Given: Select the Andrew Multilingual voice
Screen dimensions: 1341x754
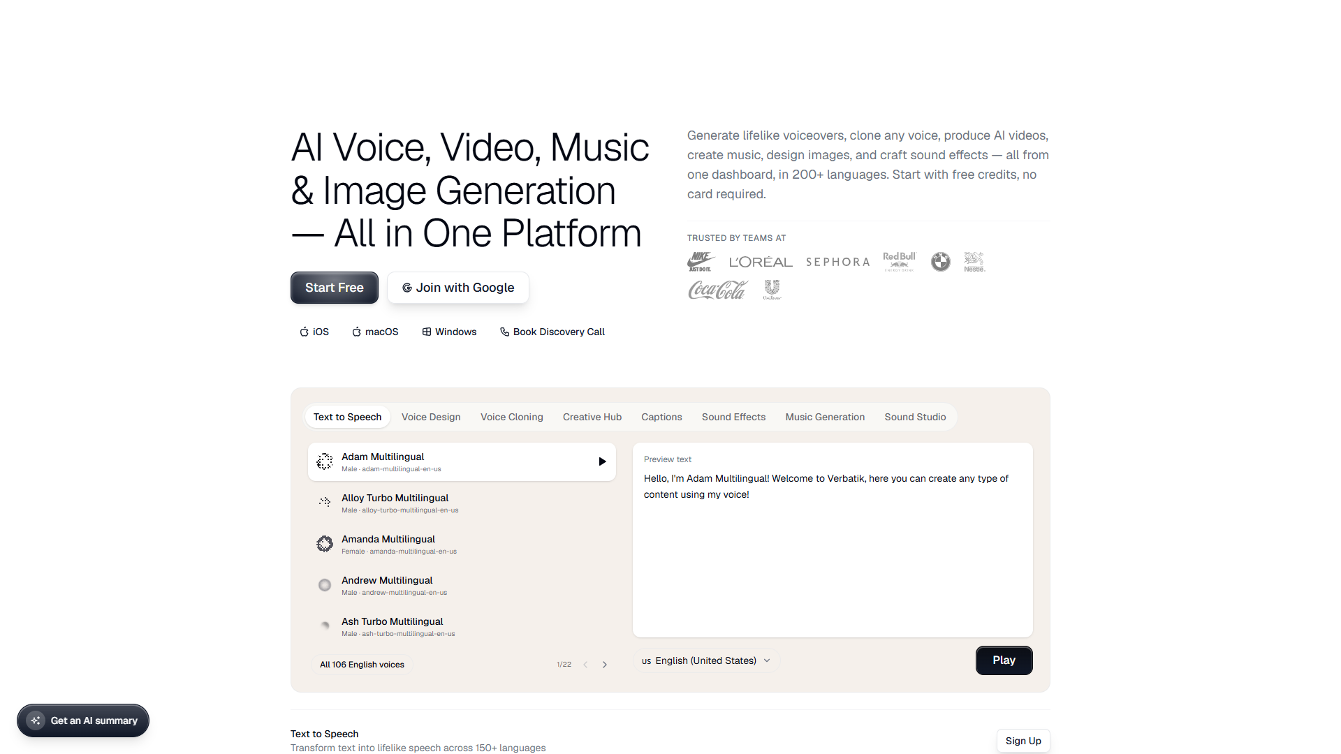Looking at the screenshot, I should coord(462,585).
